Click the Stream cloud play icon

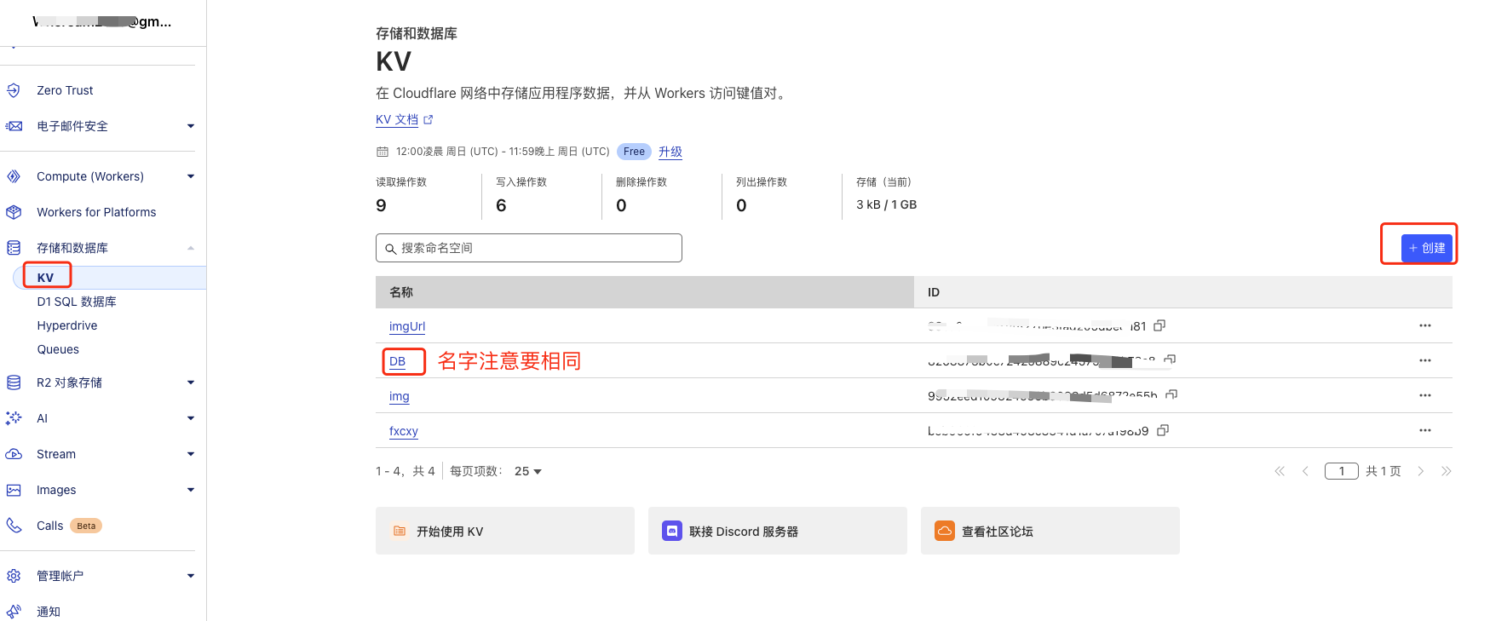pyautogui.click(x=14, y=454)
